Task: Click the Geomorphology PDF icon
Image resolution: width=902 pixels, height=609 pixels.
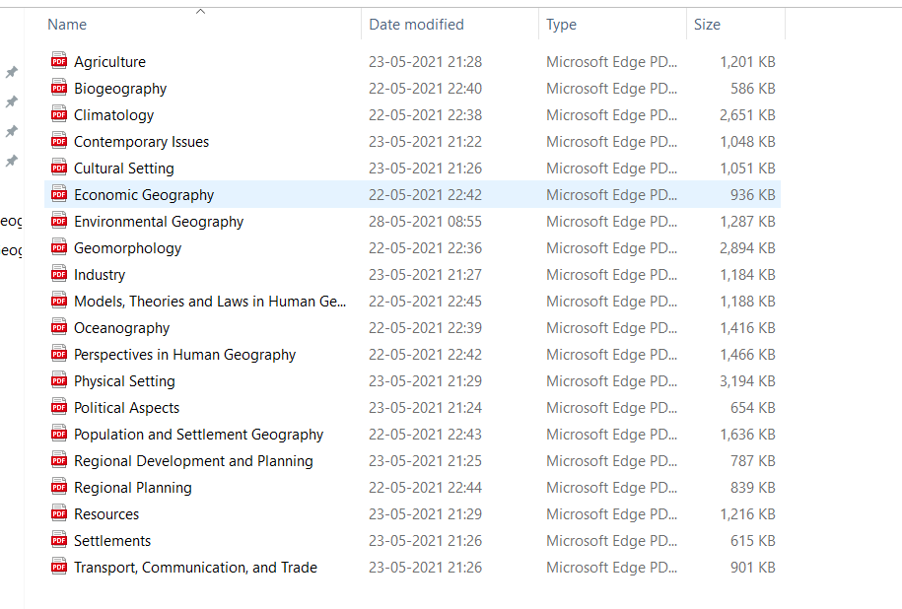Action: coord(59,247)
